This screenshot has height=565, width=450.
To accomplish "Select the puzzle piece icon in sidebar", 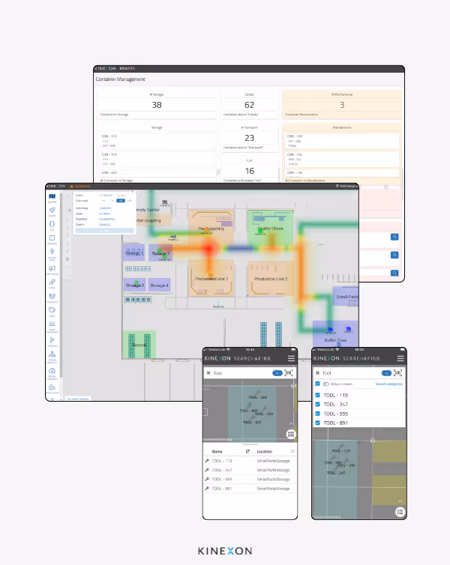I will (52, 387).
